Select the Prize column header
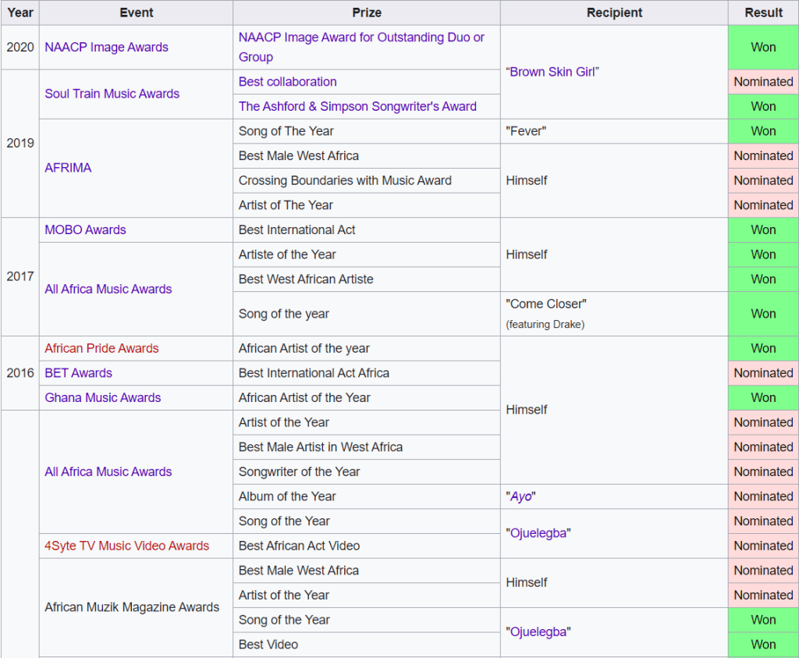 [367, 12]
